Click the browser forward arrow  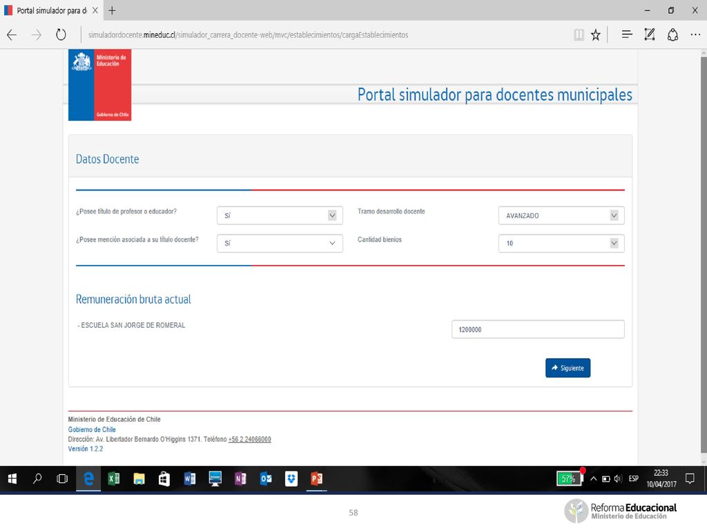37,35
